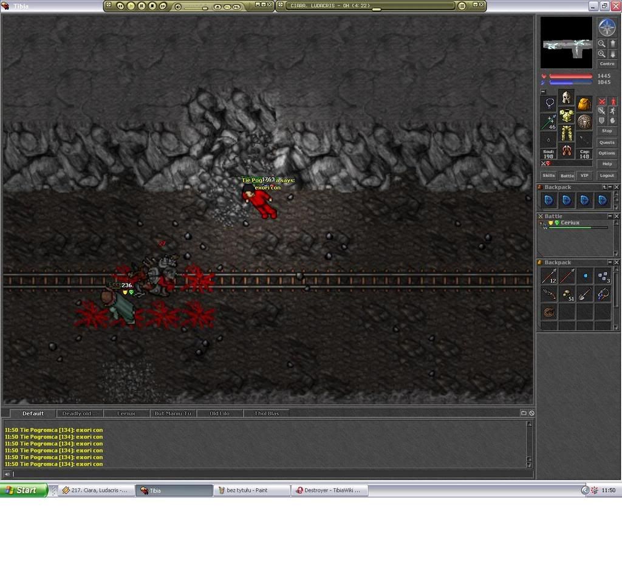Open the Windows Start menu
Image resolution: width=622 pixels, height=583 pixels.
coord(24,490)
